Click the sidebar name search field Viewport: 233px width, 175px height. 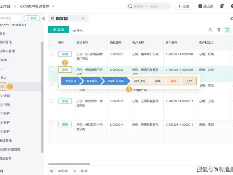(x=10, y=18)
